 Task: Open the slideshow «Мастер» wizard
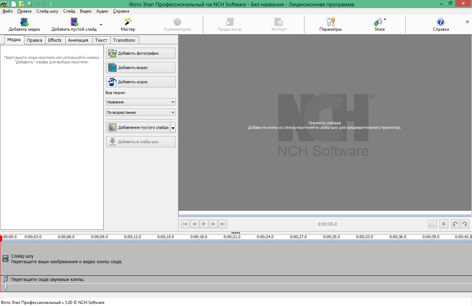(128, 22)
